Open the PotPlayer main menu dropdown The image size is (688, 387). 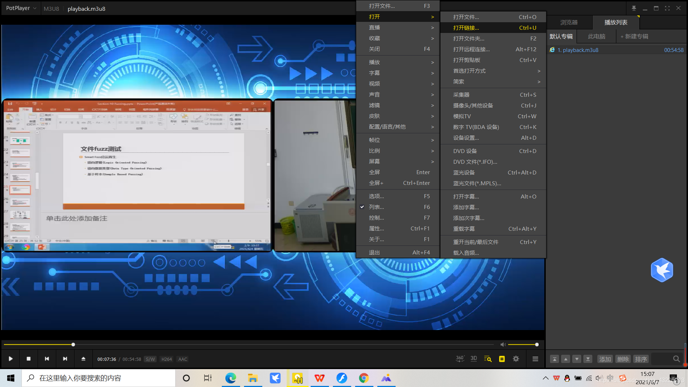21,8
